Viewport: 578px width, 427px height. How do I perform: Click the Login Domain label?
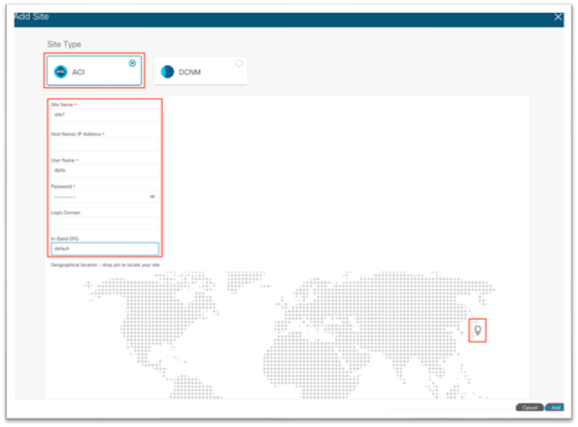tap(65, 212)
